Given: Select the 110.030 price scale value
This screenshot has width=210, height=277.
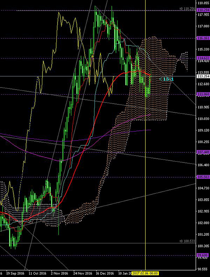Looking at the screenshot, I should tap(203, 119).
